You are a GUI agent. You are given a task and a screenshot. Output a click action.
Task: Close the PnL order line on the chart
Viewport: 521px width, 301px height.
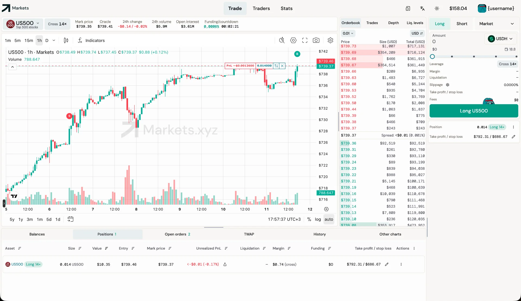point(282,66)
